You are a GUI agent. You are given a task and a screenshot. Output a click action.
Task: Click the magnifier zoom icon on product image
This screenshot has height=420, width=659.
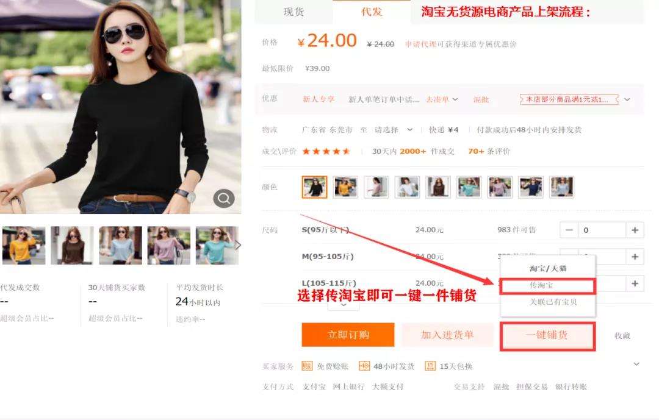click(224, 198)
